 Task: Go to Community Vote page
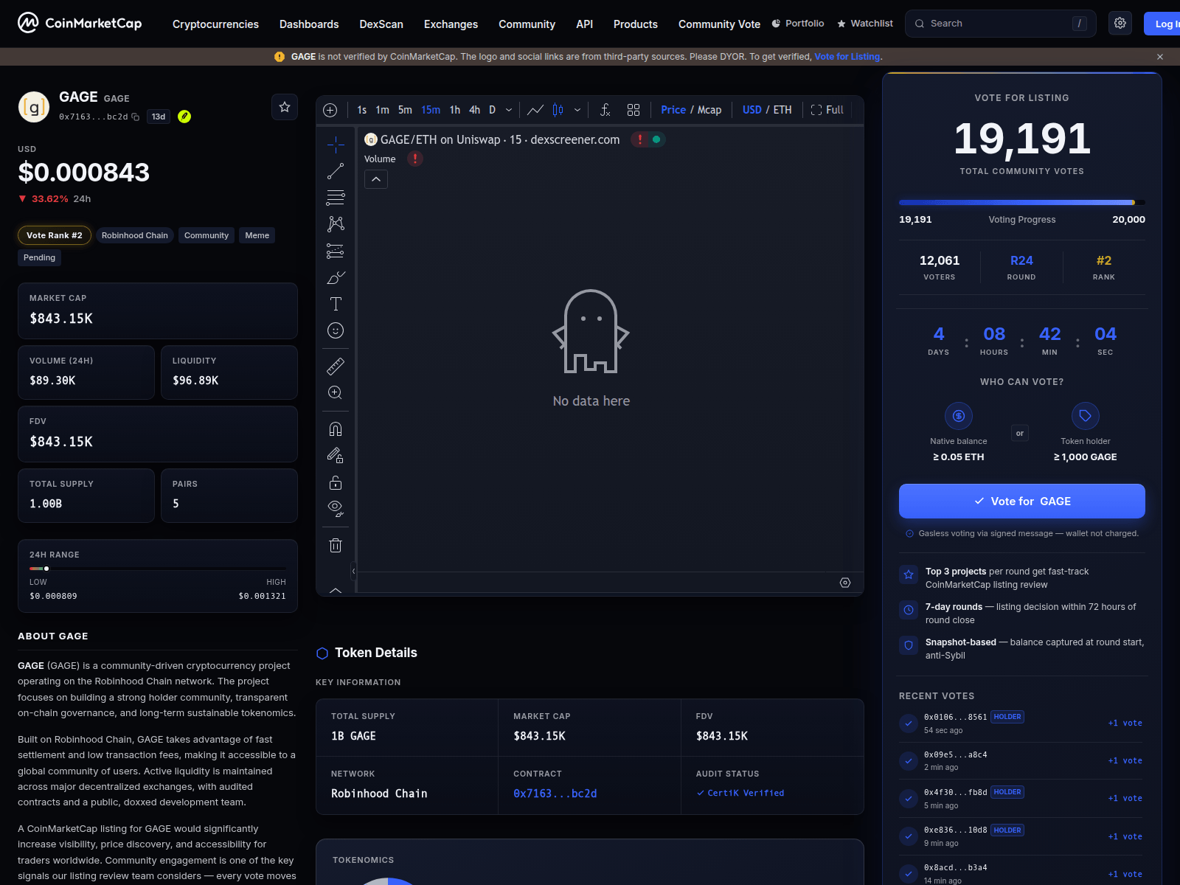click(719, 24)
